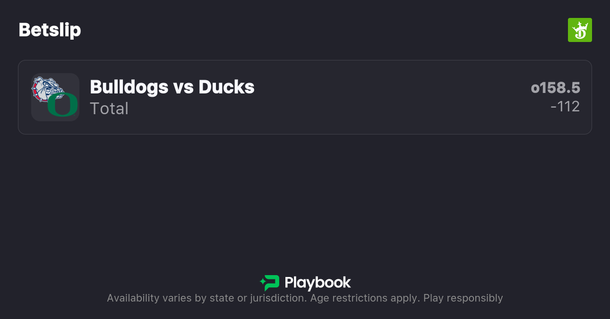This screenshot has width=610, height=319.
Task: Open the Playbook link
Action: coord(305,283)
